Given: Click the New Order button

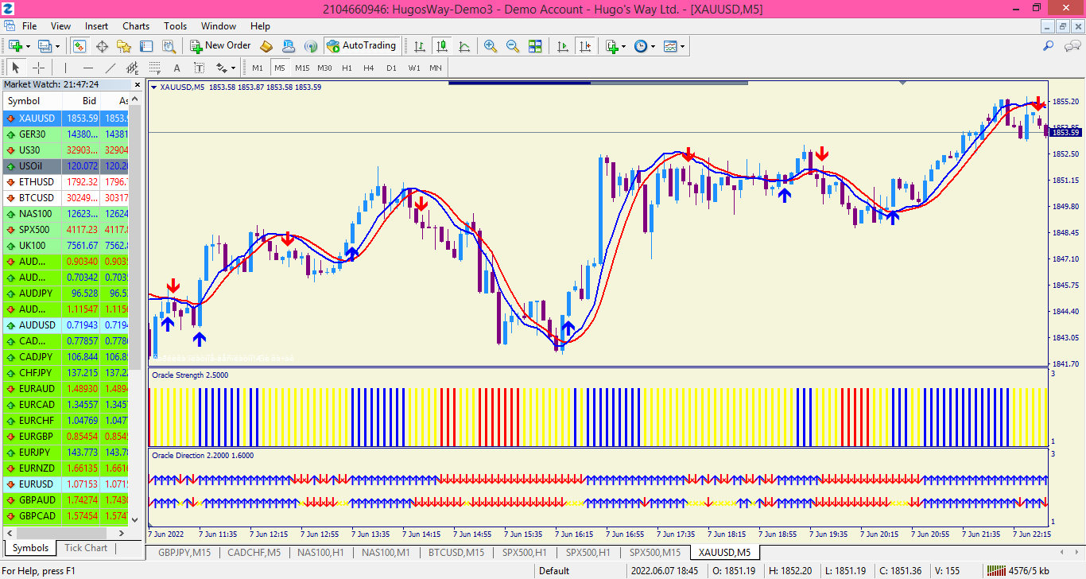Looking at the screenshot, I should [219, 45].
